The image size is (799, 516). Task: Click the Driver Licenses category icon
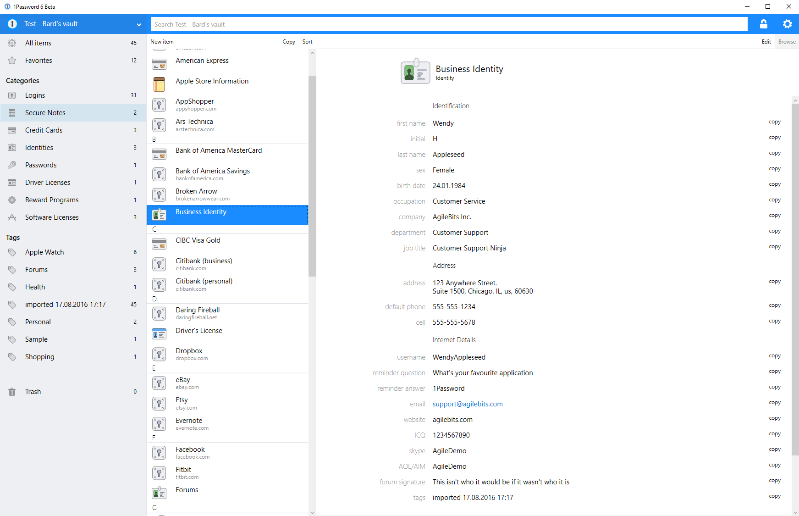[12, 183]
